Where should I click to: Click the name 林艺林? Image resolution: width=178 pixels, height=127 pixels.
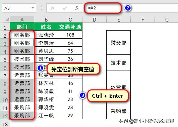click(46, 83)
